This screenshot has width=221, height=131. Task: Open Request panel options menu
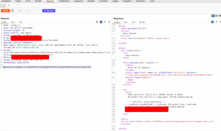[109, 22]
